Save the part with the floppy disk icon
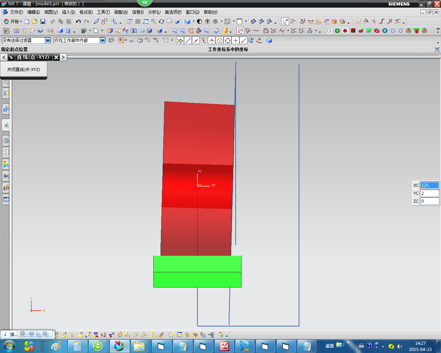Image resolution: width=441 pixels, height=353 pixels. (43, 21)
